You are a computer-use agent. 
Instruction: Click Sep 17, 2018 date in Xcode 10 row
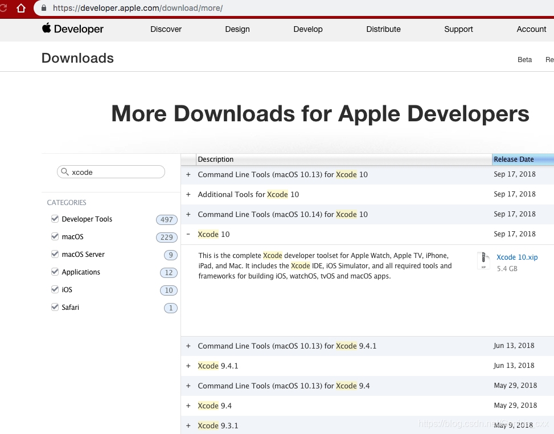point(515,234)
